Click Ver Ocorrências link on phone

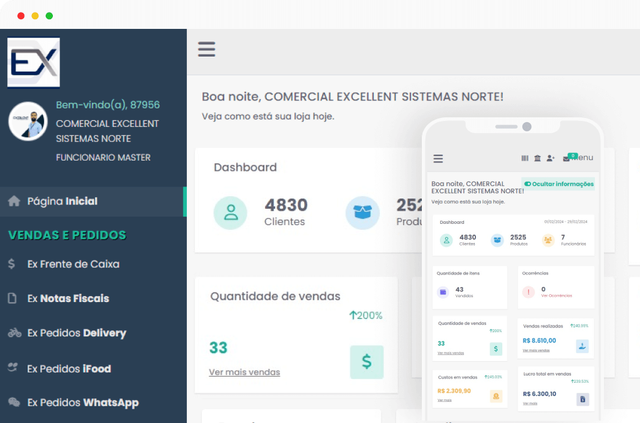pos(556,295)
